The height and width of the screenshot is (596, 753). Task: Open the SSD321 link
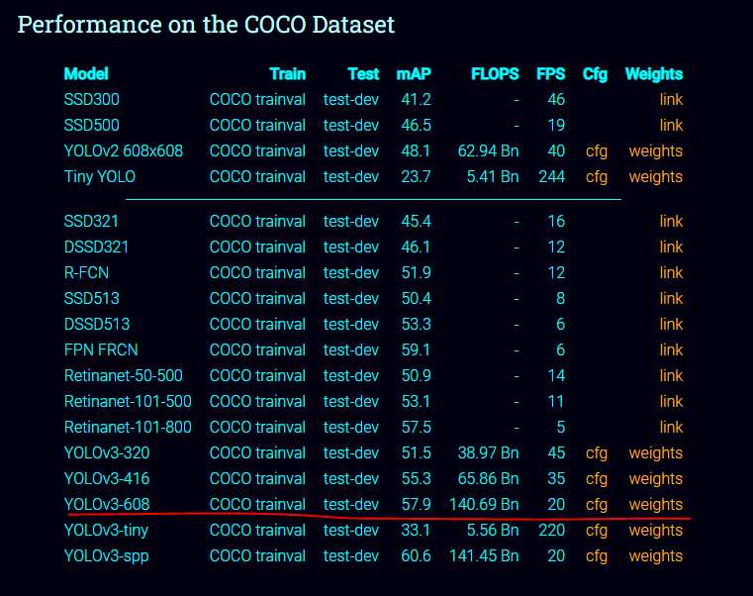[x=671, y=221]
